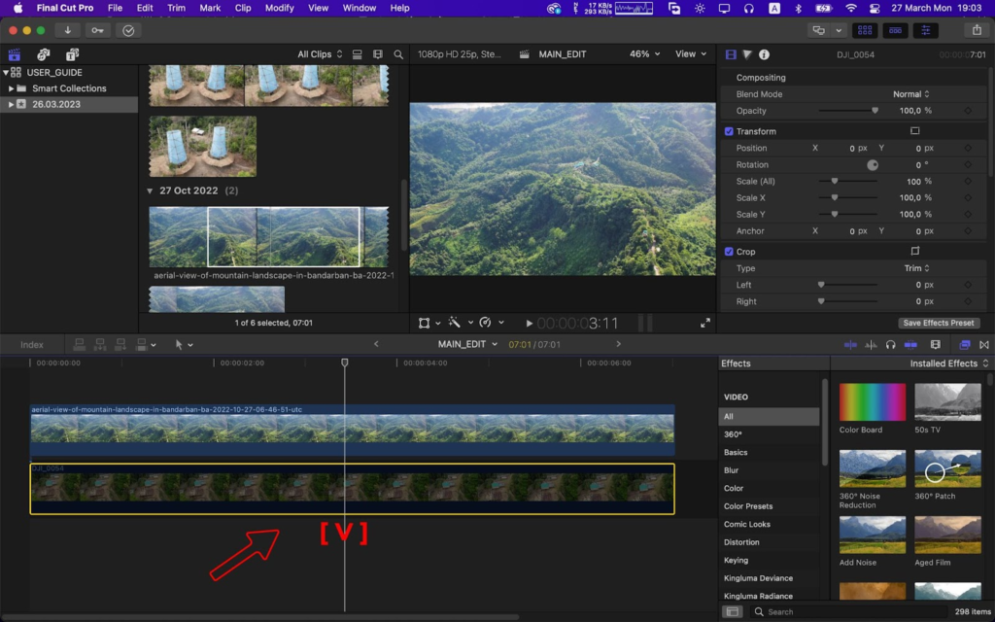Toggle the timeline panel layout button
The image size is (995, 622).
(895, 30)
